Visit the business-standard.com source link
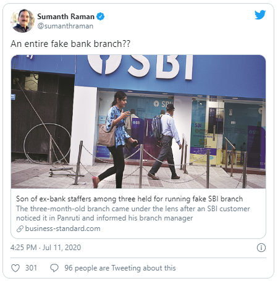Screen dimensions: 278x281 (62, 229)
